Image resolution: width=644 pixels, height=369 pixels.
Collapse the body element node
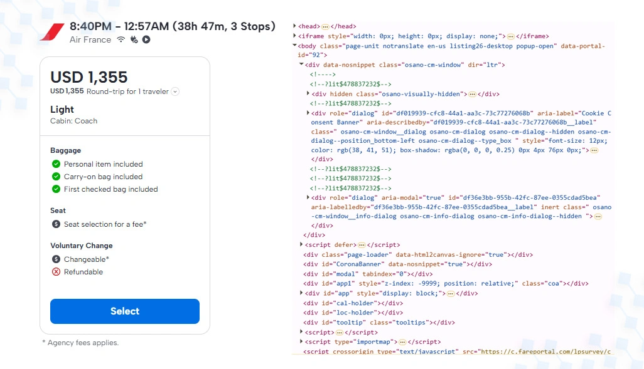294,46
